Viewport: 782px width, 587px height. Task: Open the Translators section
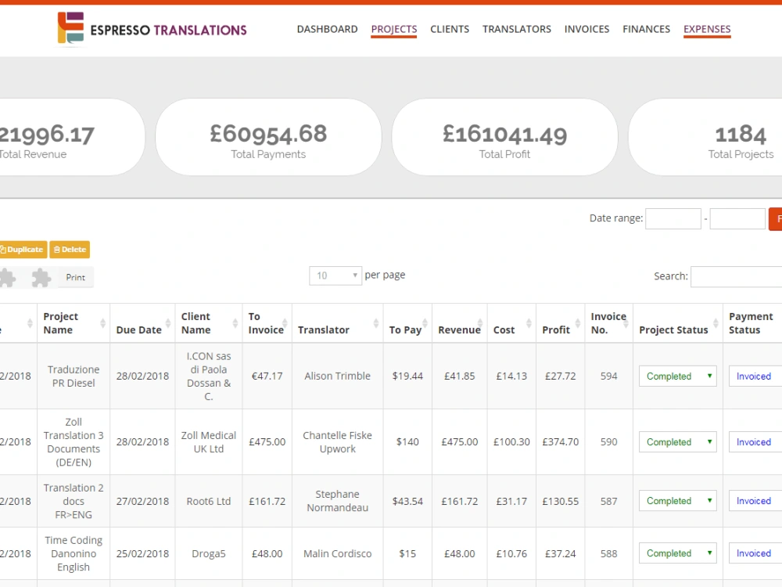[517, 29]
